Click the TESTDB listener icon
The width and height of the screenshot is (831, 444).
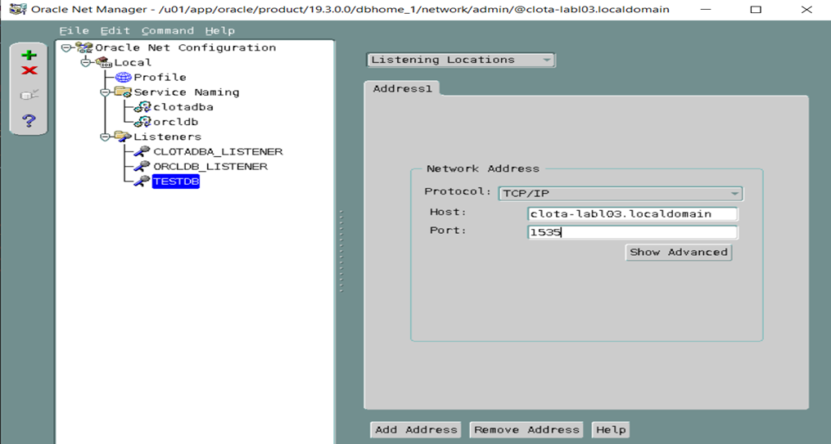point(142,181)
